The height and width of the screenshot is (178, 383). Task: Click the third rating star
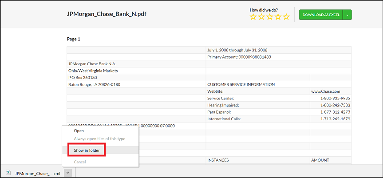coord(269,17)
